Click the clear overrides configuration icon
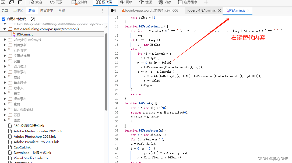 pyautogui.click(x=33, y=19)
